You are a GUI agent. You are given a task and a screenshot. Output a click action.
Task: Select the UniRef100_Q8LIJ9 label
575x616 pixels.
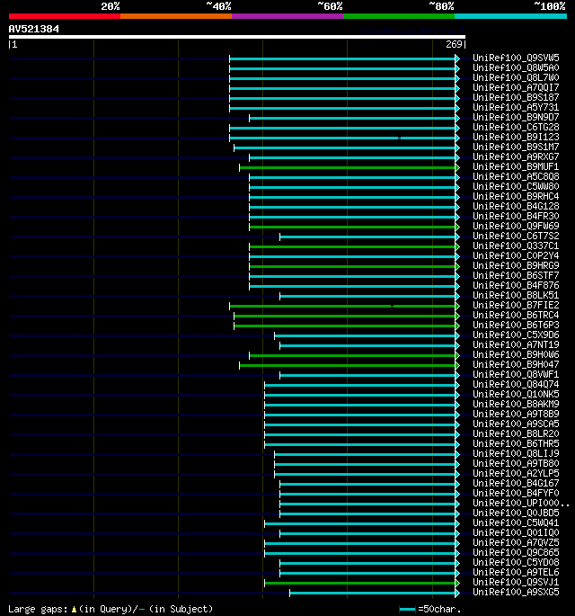(516, 453)
